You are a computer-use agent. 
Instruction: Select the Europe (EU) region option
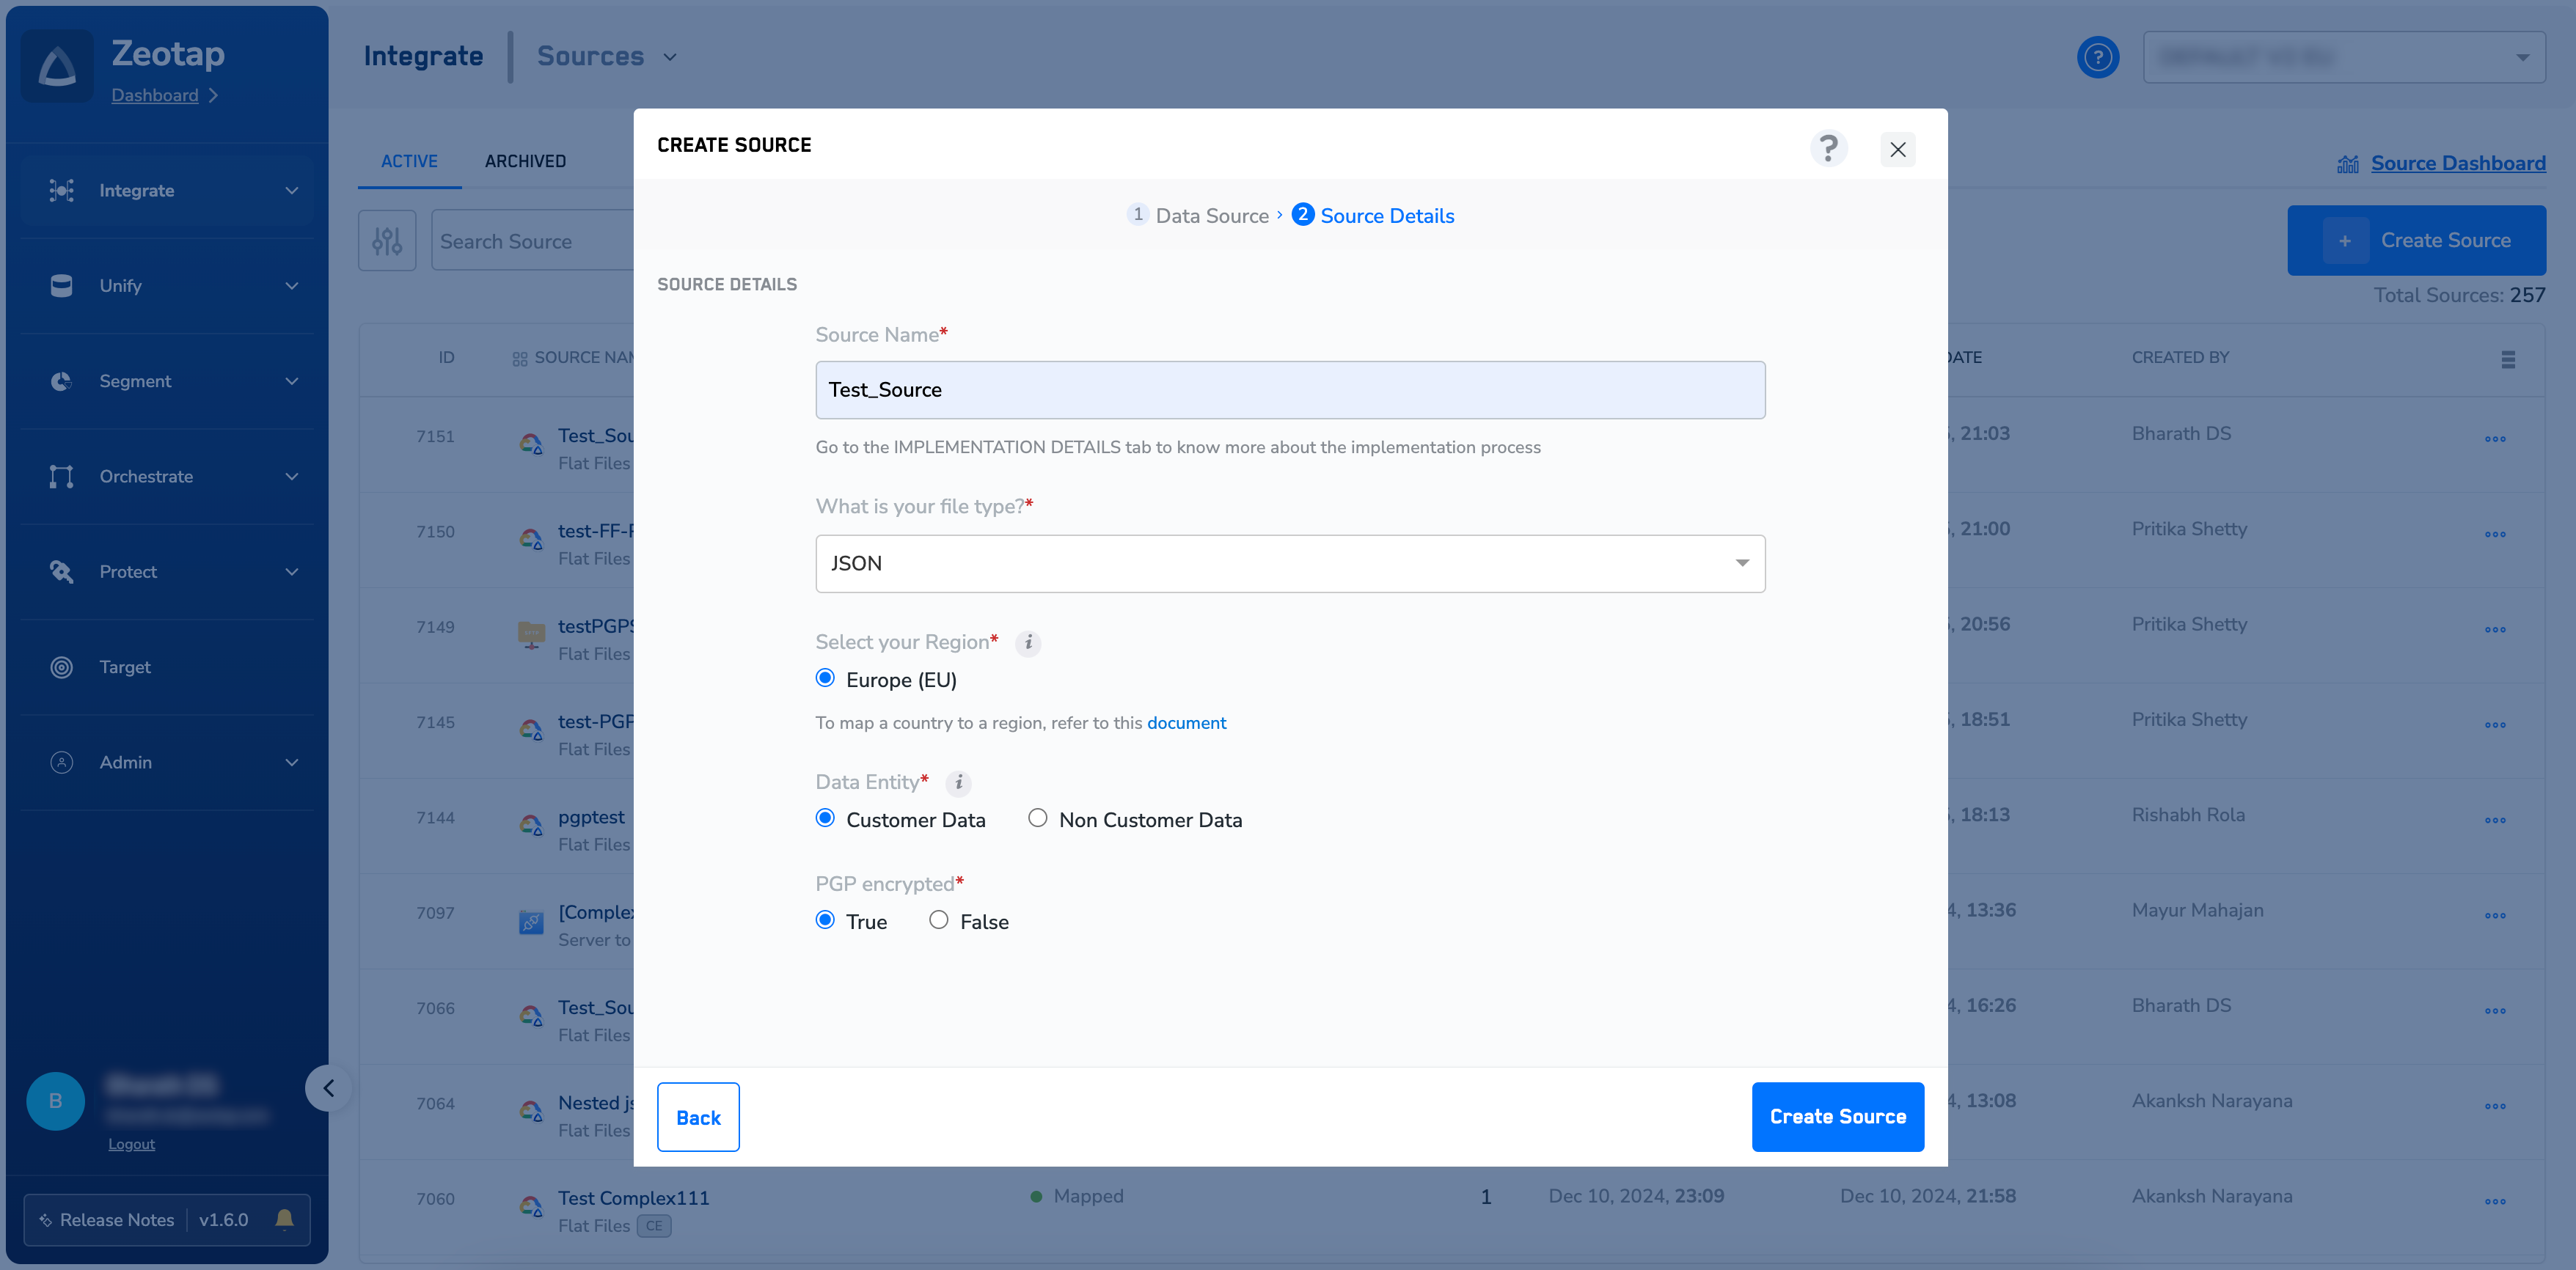pyautogui.click(x=825, y=678)
